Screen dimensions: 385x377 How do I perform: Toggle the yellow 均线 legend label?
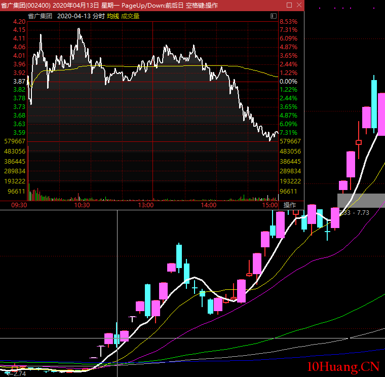pos(112,16)
